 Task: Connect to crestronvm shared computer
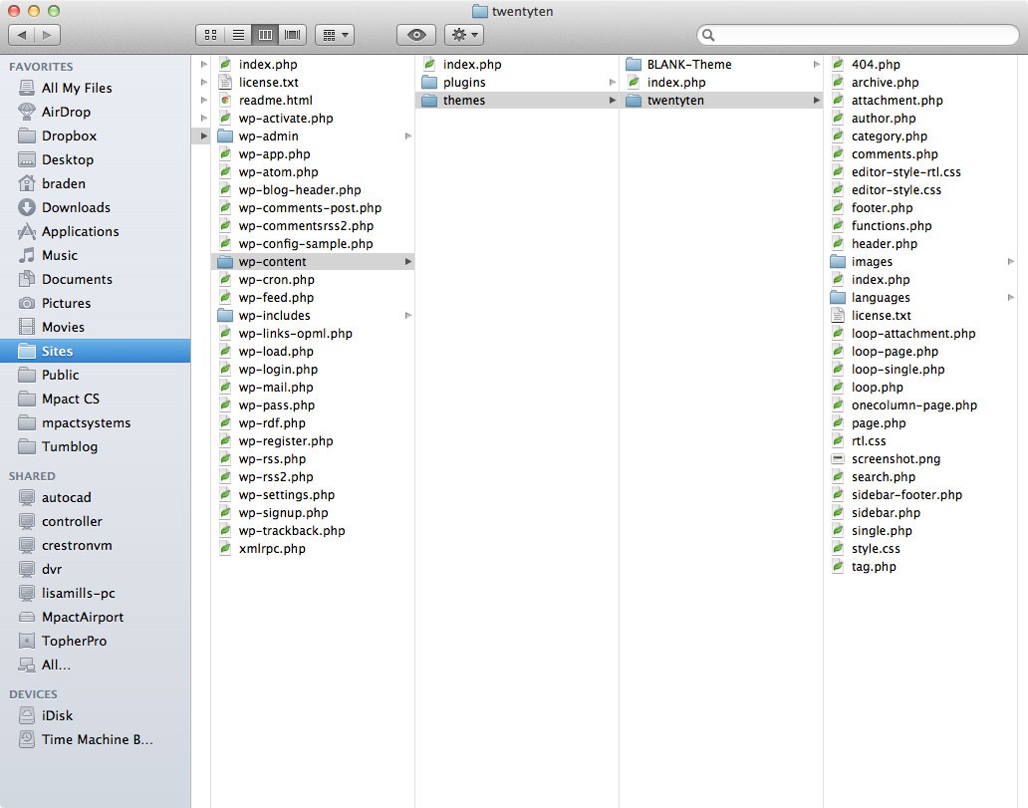coord(95,546)
